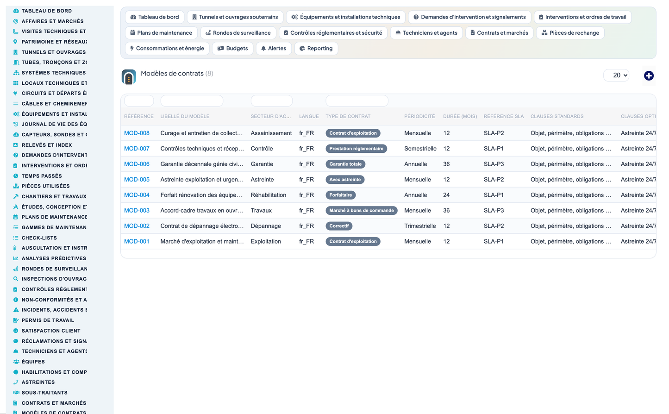Image resolution: width=669 pixels, height=414 pixels.
Task: Click the Inspections d'ouvrages magnifier icon
Action: (x=16, y=279)
